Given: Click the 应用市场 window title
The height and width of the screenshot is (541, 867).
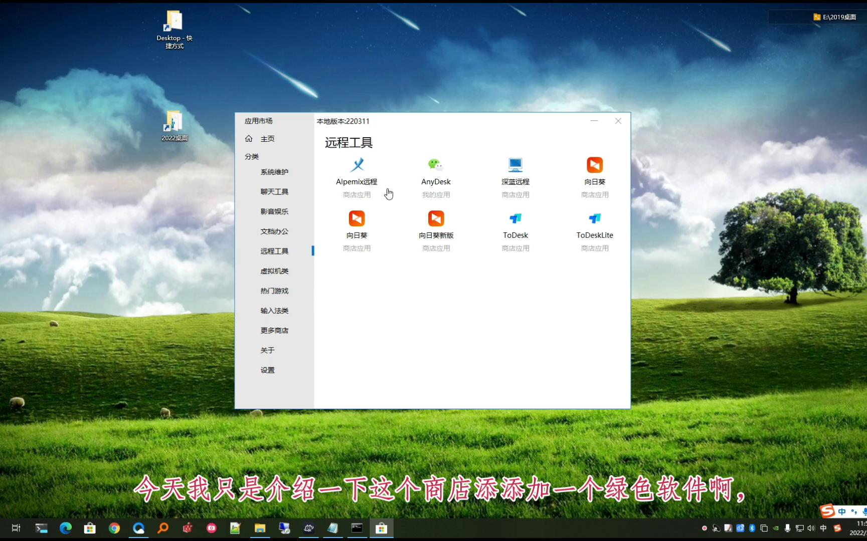Looking at the screenshot, I should coord(258,121).
